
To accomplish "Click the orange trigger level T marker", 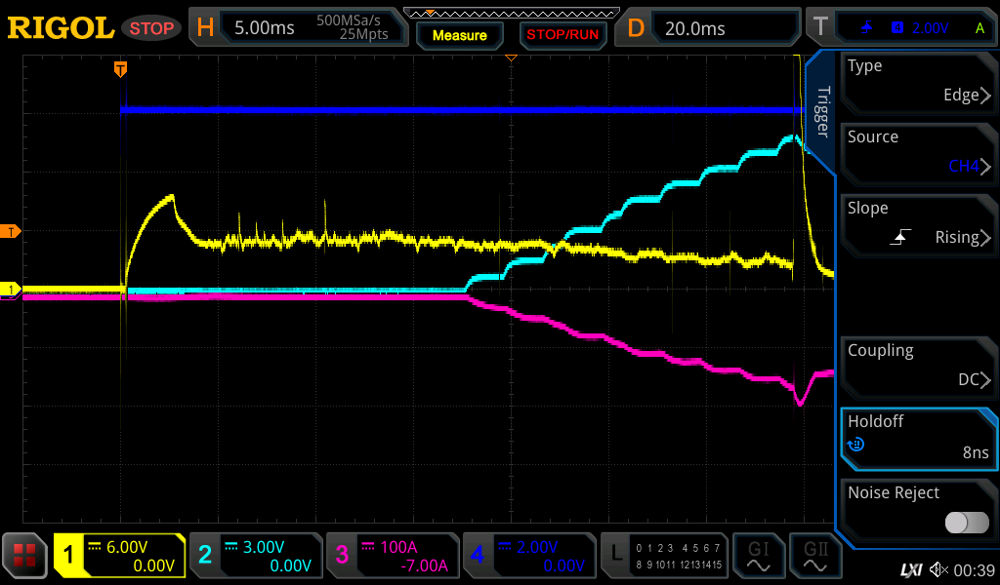I will [x=12, y=231].
